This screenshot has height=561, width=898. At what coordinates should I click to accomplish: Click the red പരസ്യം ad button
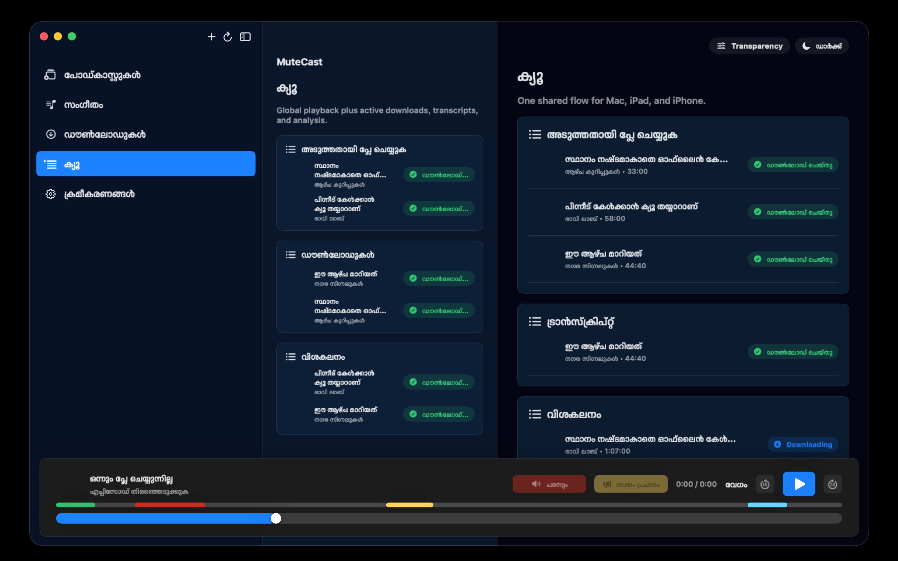(x=549, y=484)
